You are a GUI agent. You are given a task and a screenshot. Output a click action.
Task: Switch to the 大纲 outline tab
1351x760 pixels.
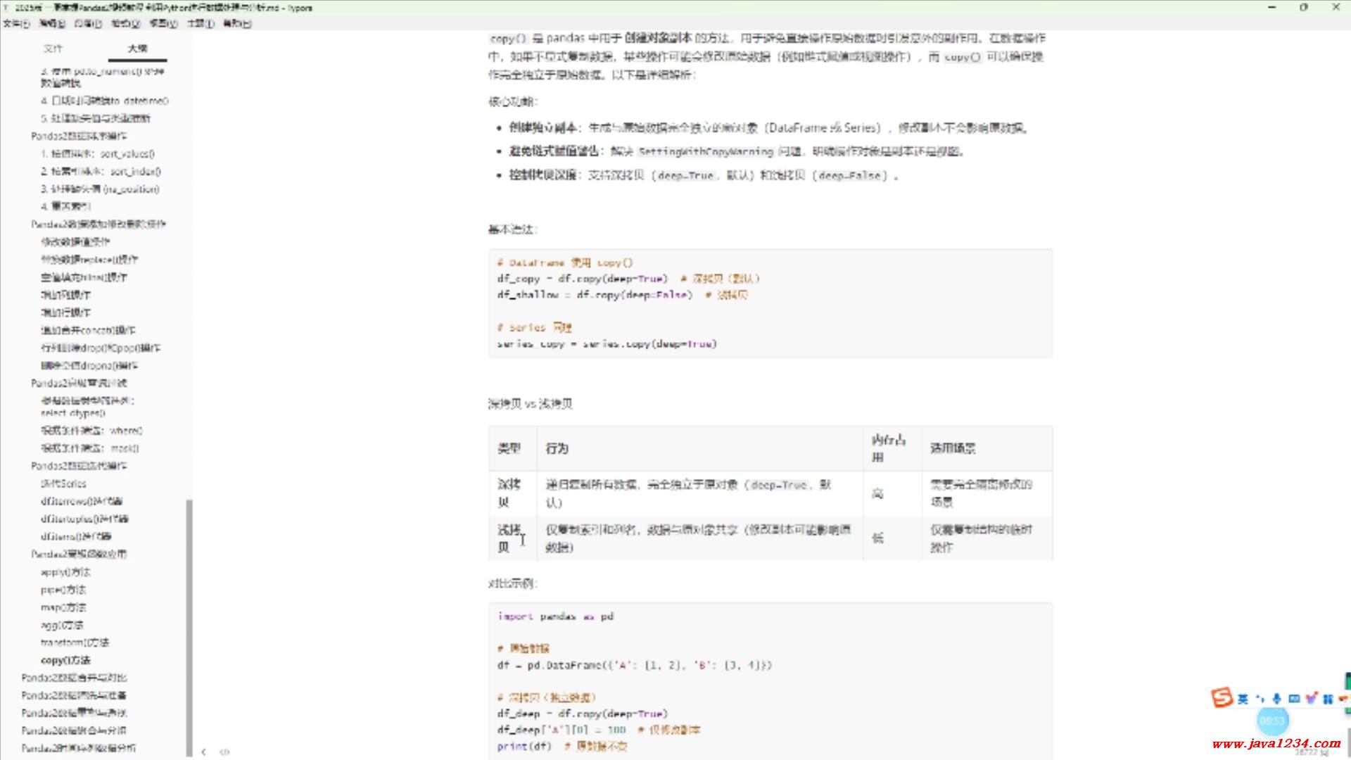click(137, 49)
